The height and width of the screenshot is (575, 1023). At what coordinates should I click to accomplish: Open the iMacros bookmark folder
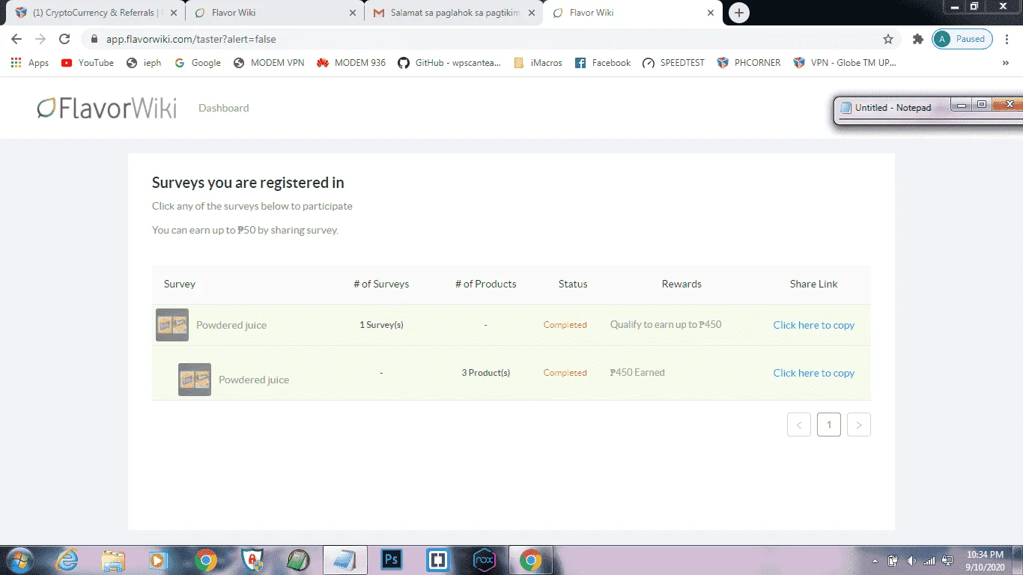tap(538, 63)
